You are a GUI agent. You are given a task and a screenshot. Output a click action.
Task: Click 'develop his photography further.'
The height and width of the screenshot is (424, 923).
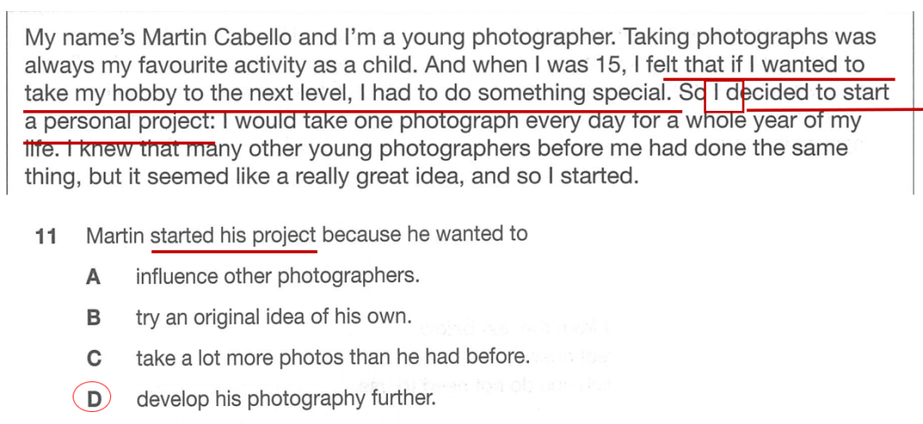tap(286, 400)
